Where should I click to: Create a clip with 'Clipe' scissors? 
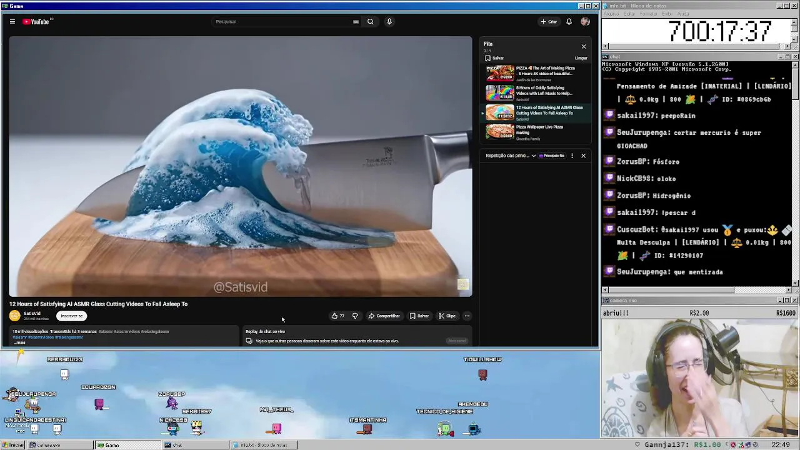(447, 316)
